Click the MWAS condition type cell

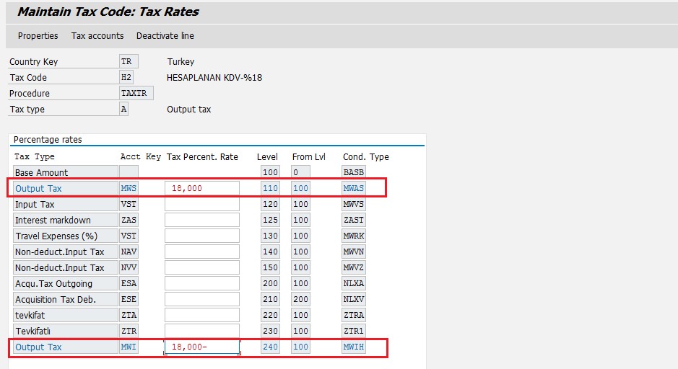point(354,188)
